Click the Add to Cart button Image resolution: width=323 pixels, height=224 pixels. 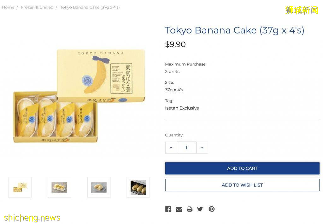click(x=242, y=168)
